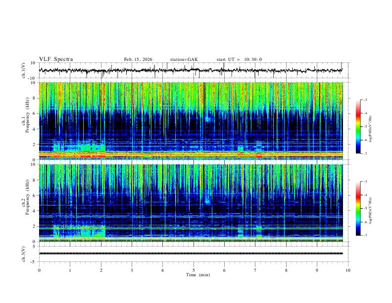392x303 pixels.
Task: Click the "ch.3(V)" axis label
Action: pos(24,254)
